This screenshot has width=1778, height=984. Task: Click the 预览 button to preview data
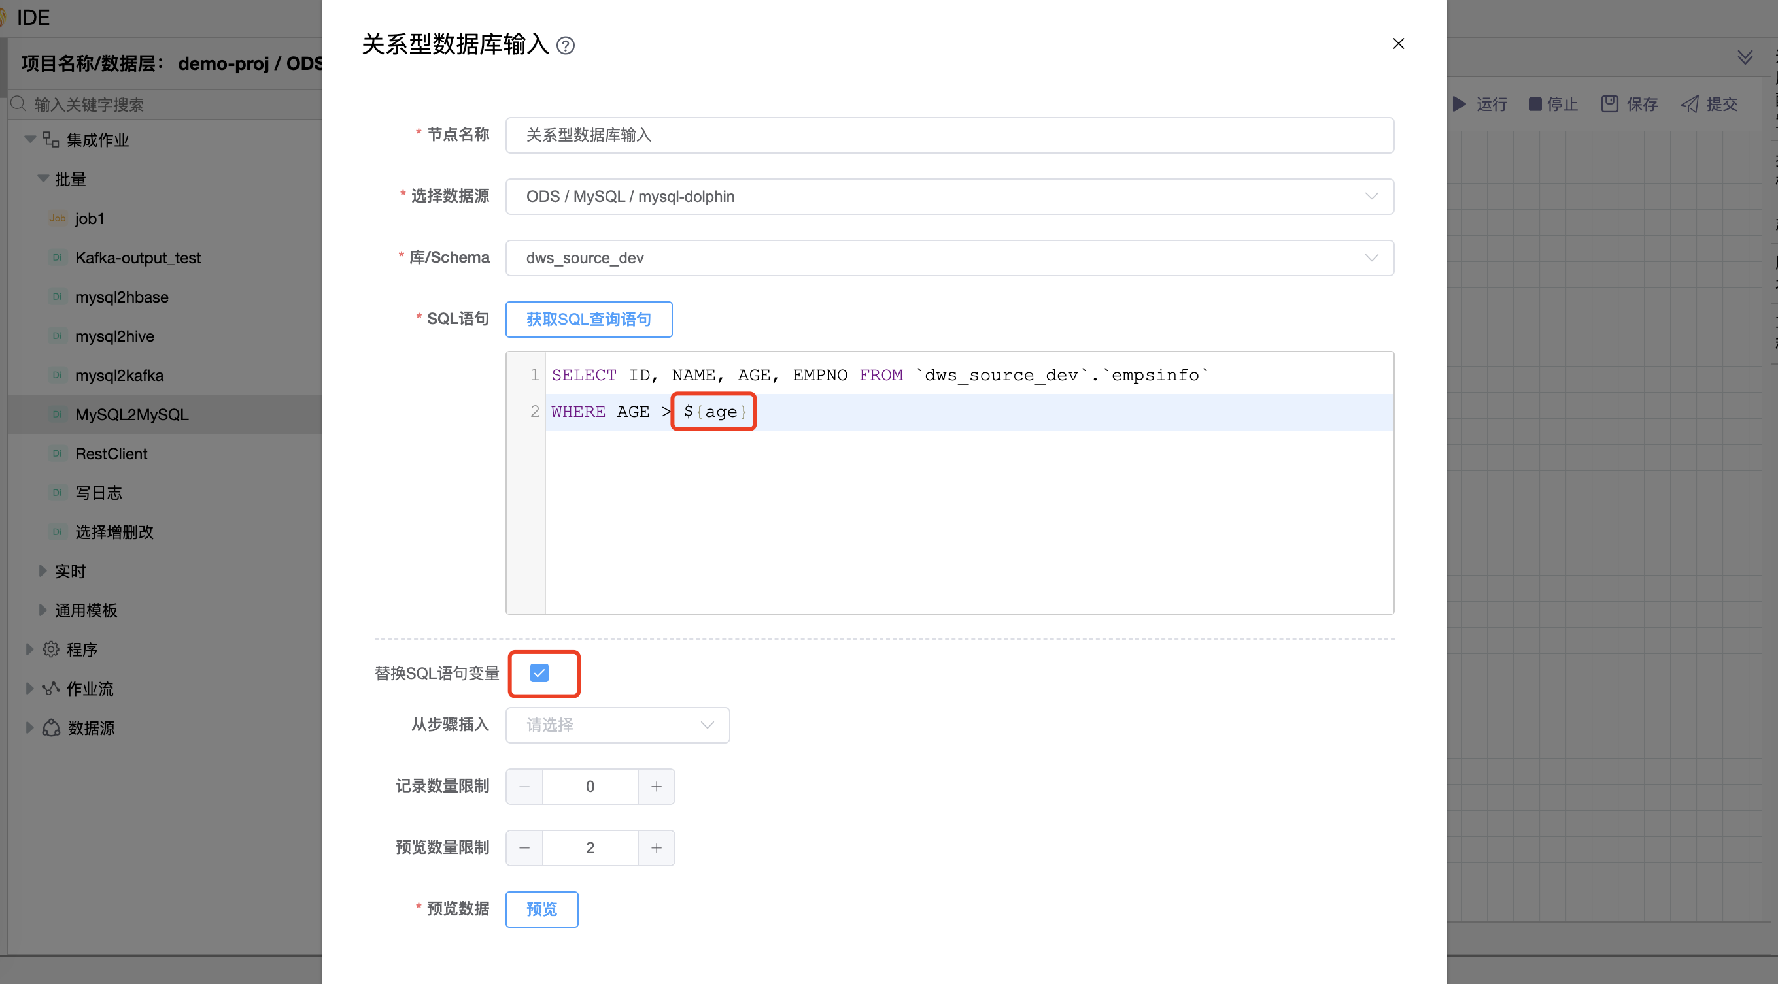tap(541, 909)
